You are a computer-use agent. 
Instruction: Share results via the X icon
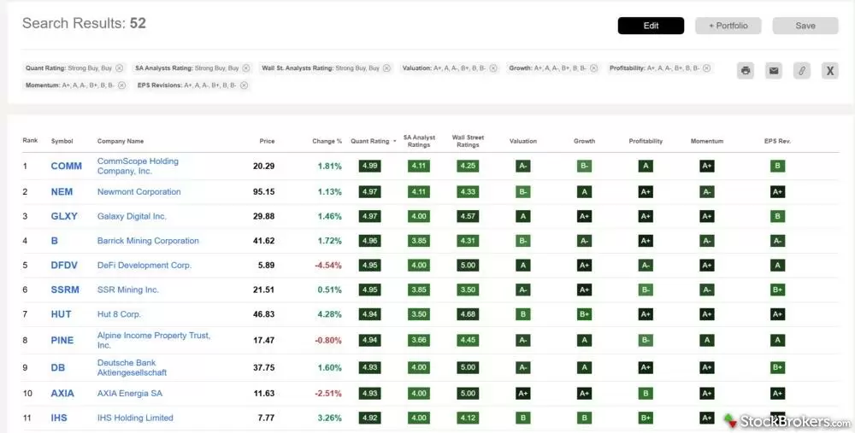[x=830, y=70]
